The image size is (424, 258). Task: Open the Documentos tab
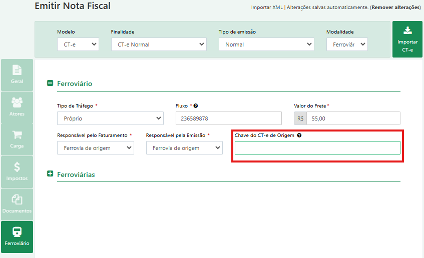17,204
